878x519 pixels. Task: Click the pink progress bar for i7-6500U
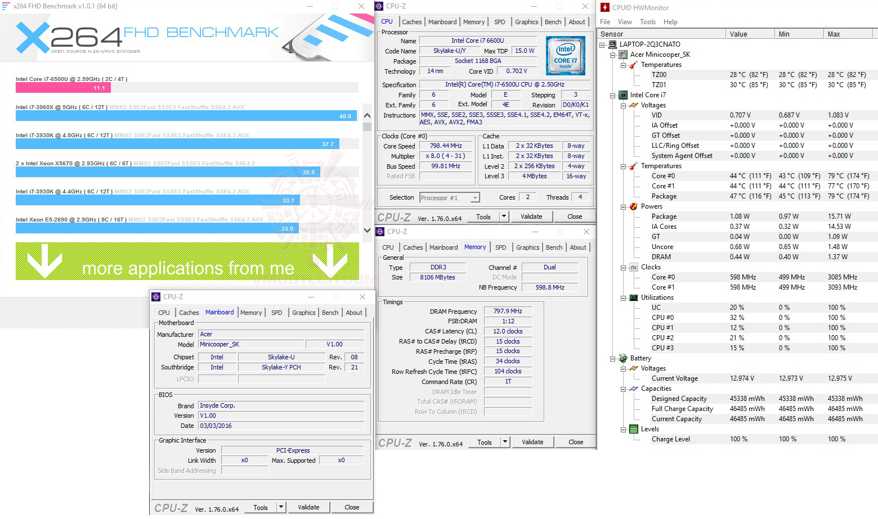(x=62, y=88)
